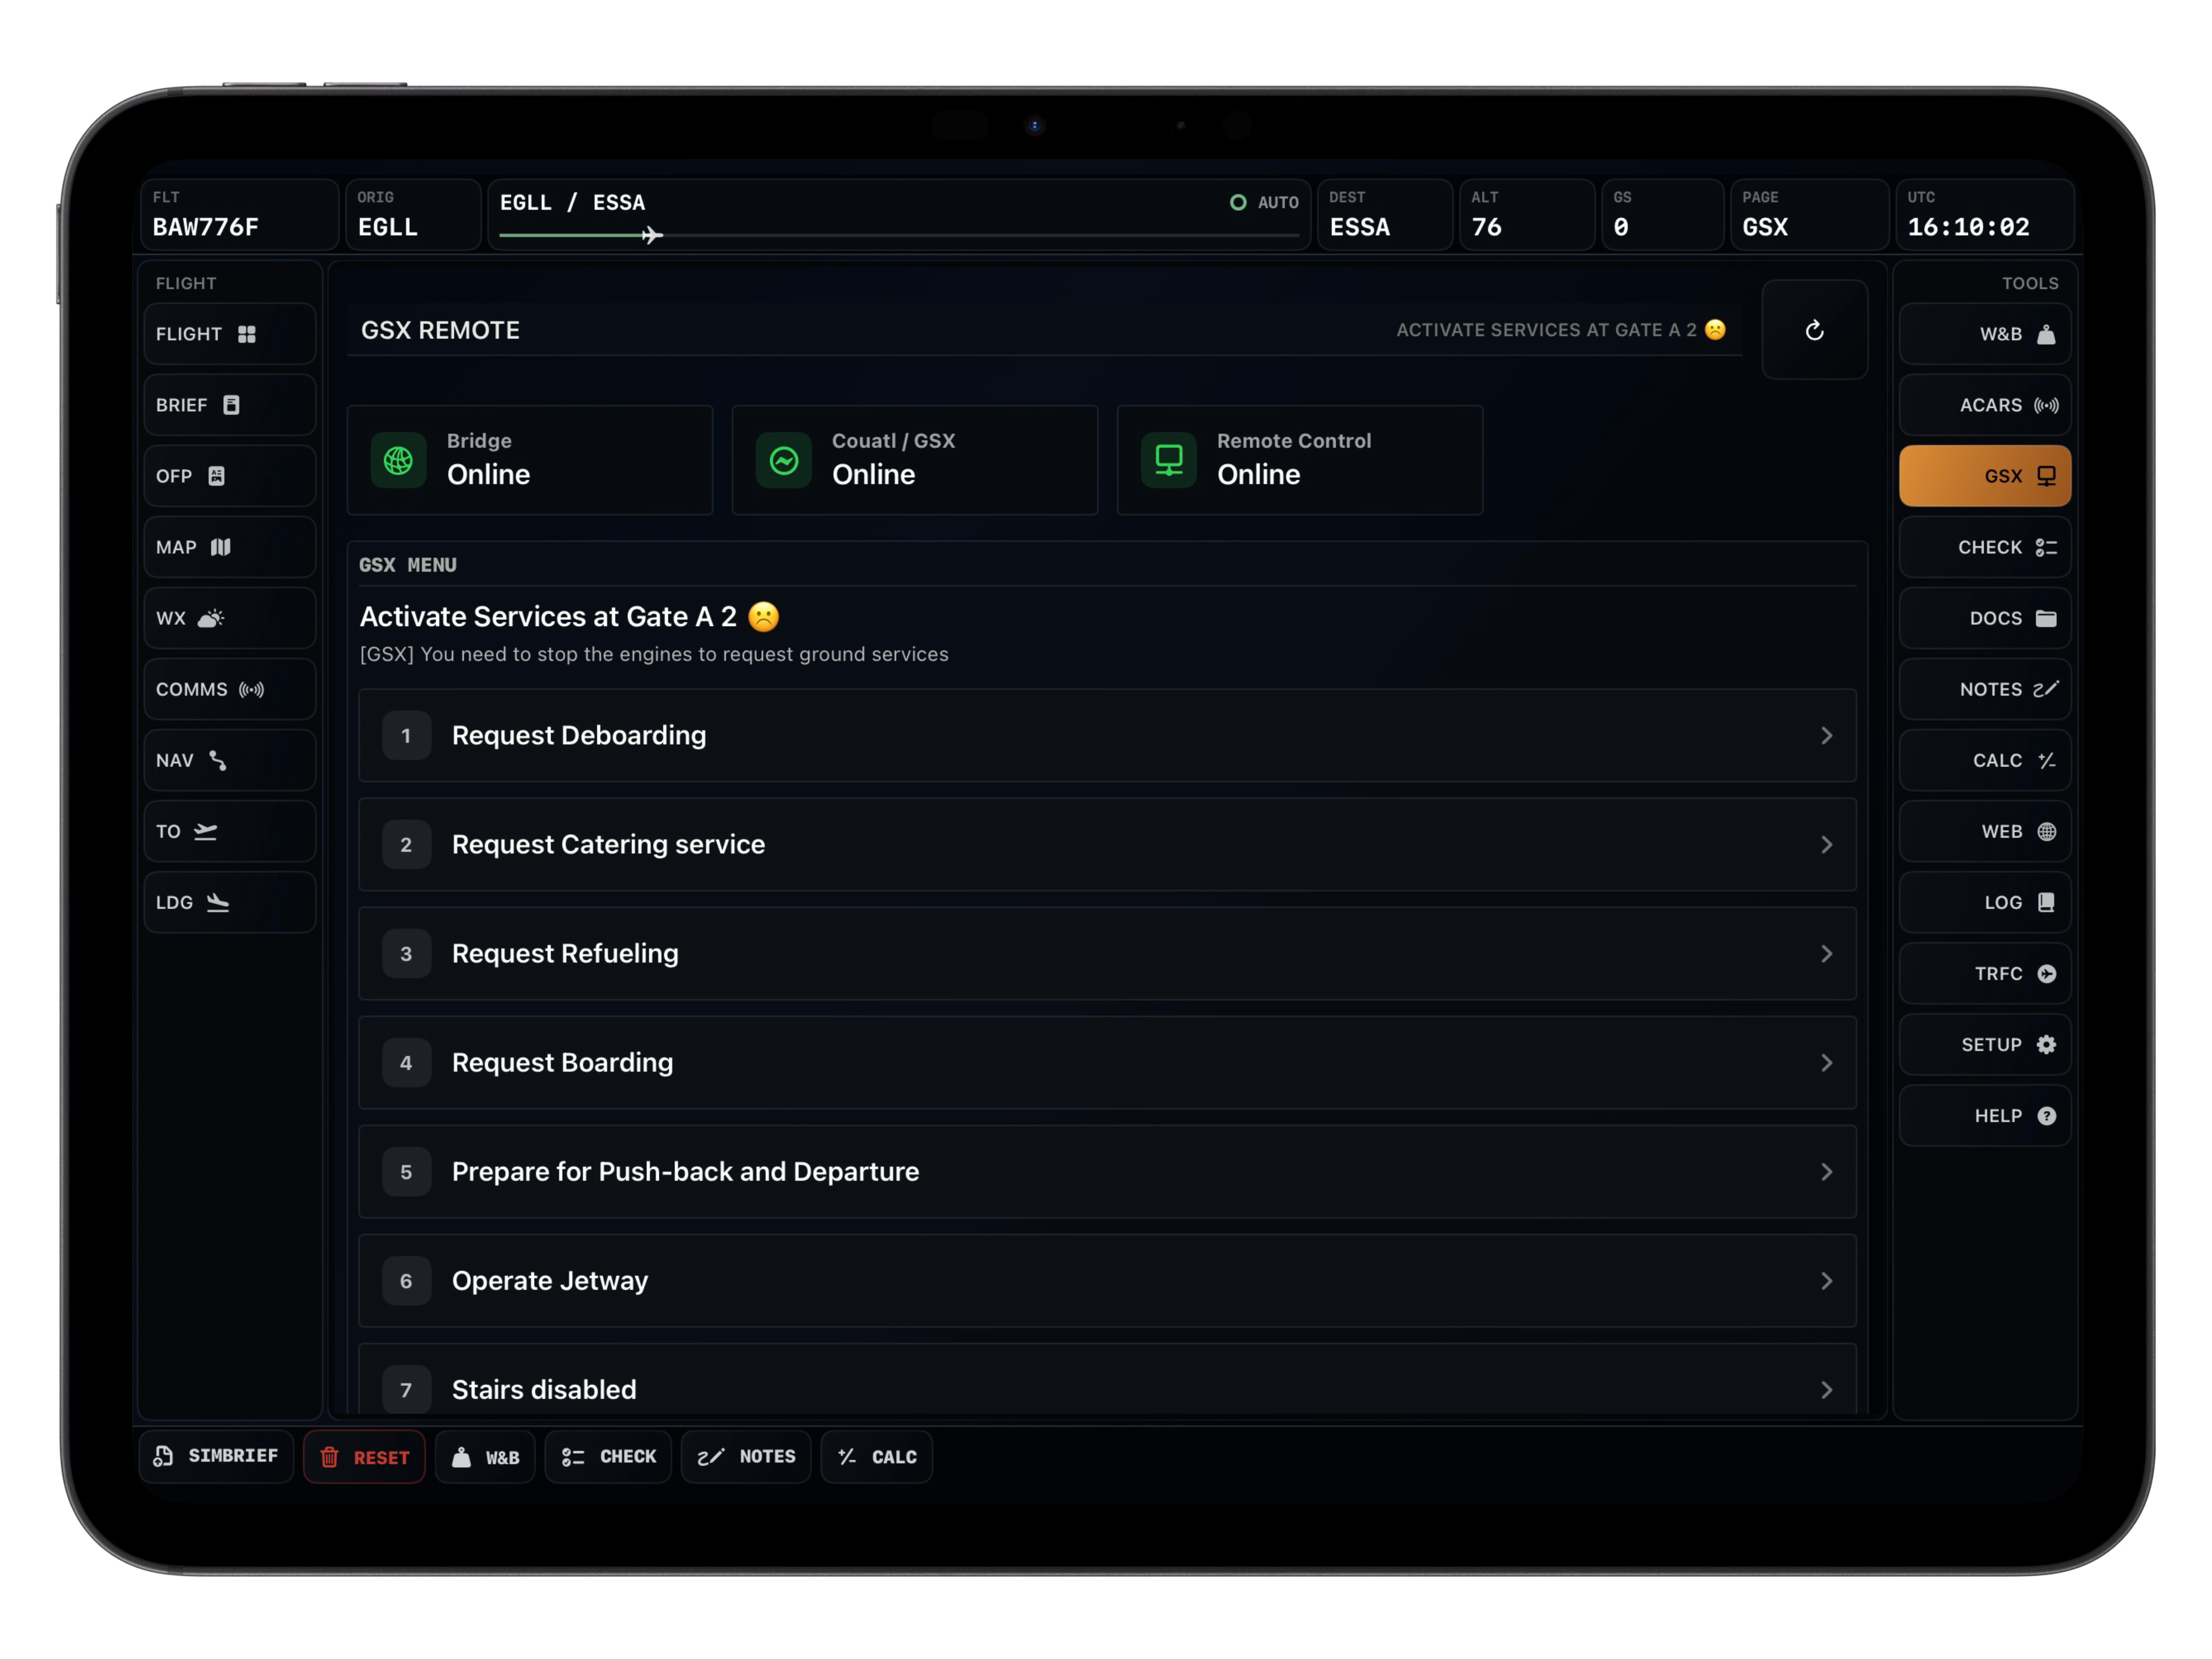2212x1659 pixels.
Task: Click the GSX monitor icon in Tools
Action: click(2047, 476)
